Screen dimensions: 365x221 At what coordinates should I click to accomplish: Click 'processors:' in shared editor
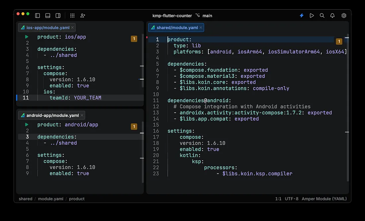click(220, 168)
